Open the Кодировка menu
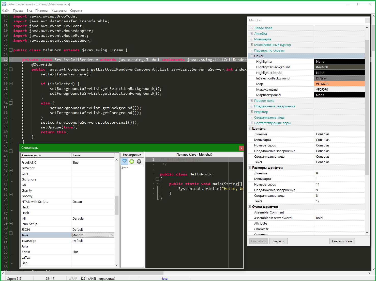Image resolution: width=376 pixels, height=281 pixels. [59, 11]
